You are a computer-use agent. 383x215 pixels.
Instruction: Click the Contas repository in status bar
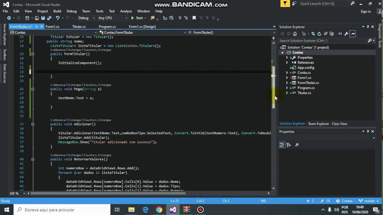point(344,201)
